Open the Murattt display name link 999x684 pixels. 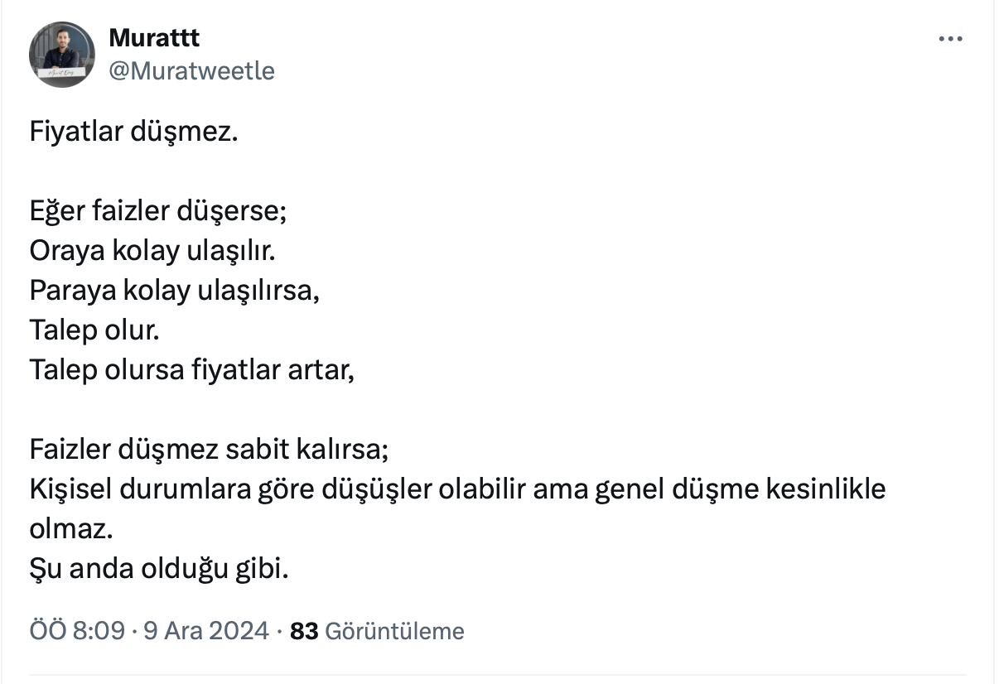[x=154, y=37]
